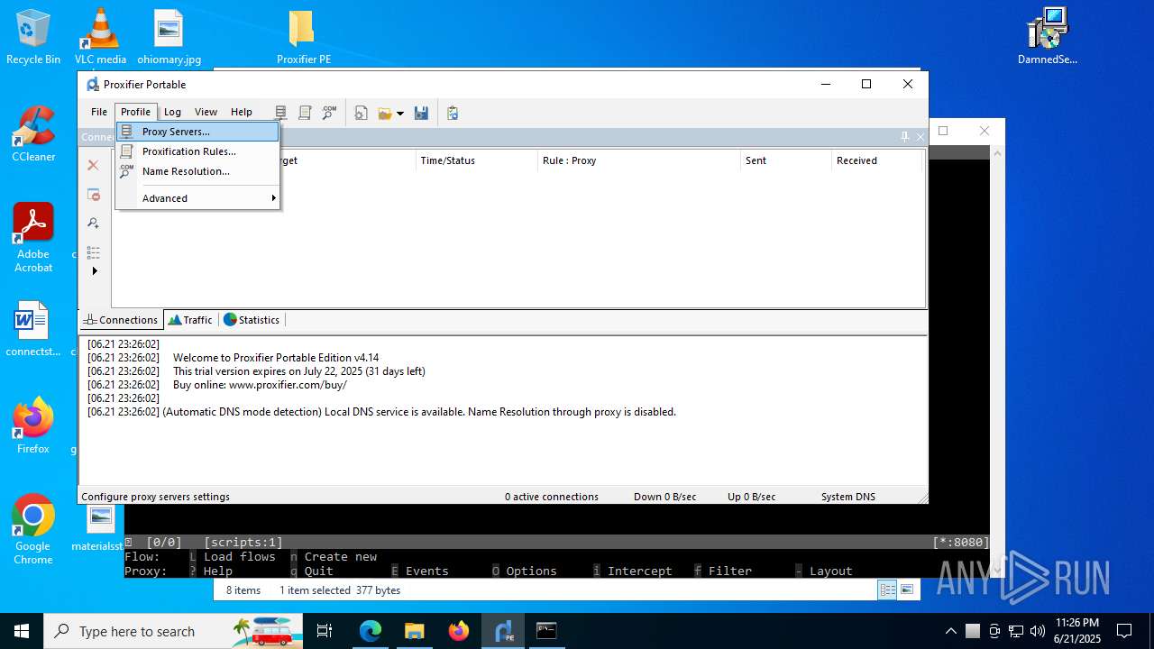
Task: Sort by Sent column header
Action: pyautogui.click(x=785, y=160)
